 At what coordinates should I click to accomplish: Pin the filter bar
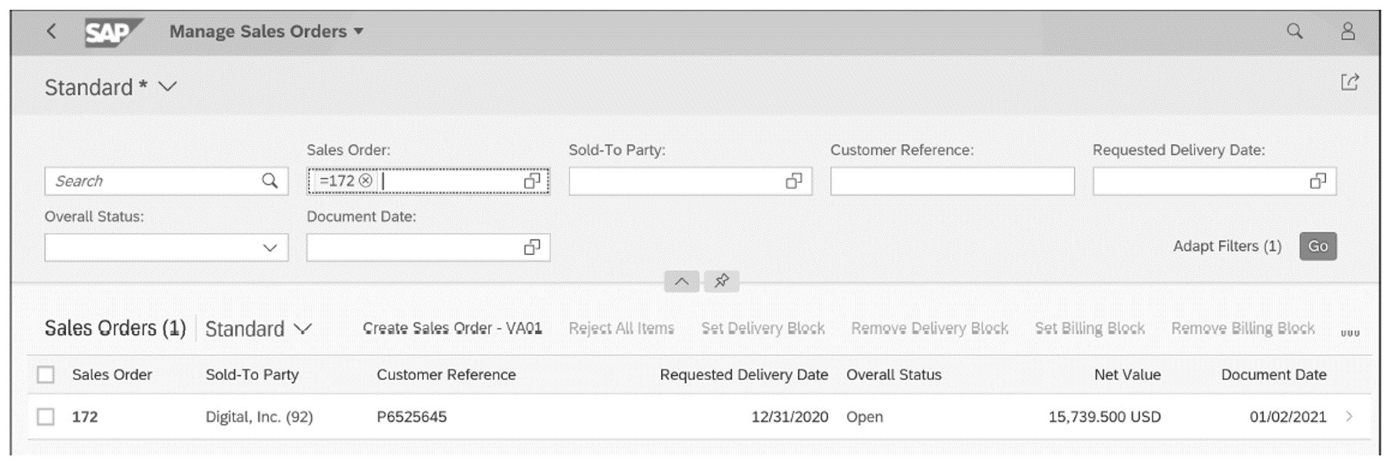tap(720, 281)
